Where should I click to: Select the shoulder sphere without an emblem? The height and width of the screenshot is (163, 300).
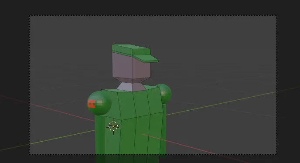164,94
